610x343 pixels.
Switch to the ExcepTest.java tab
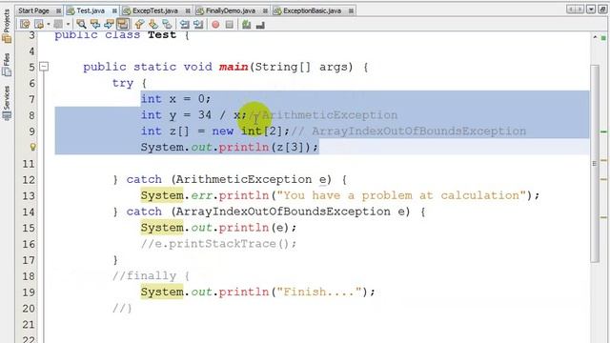coord(154,10)
